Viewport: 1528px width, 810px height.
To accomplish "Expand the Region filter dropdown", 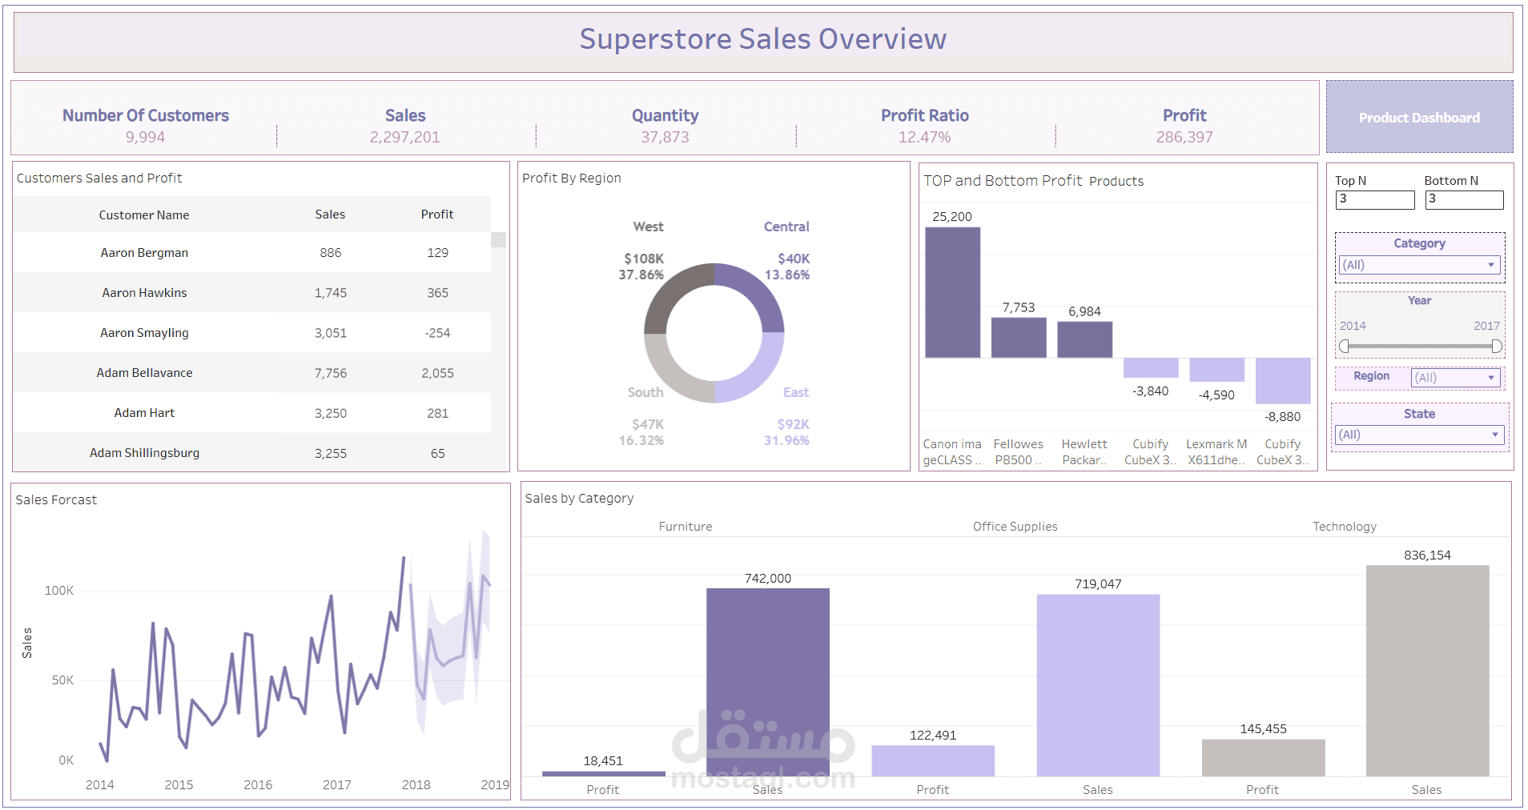I will 1455,377.
